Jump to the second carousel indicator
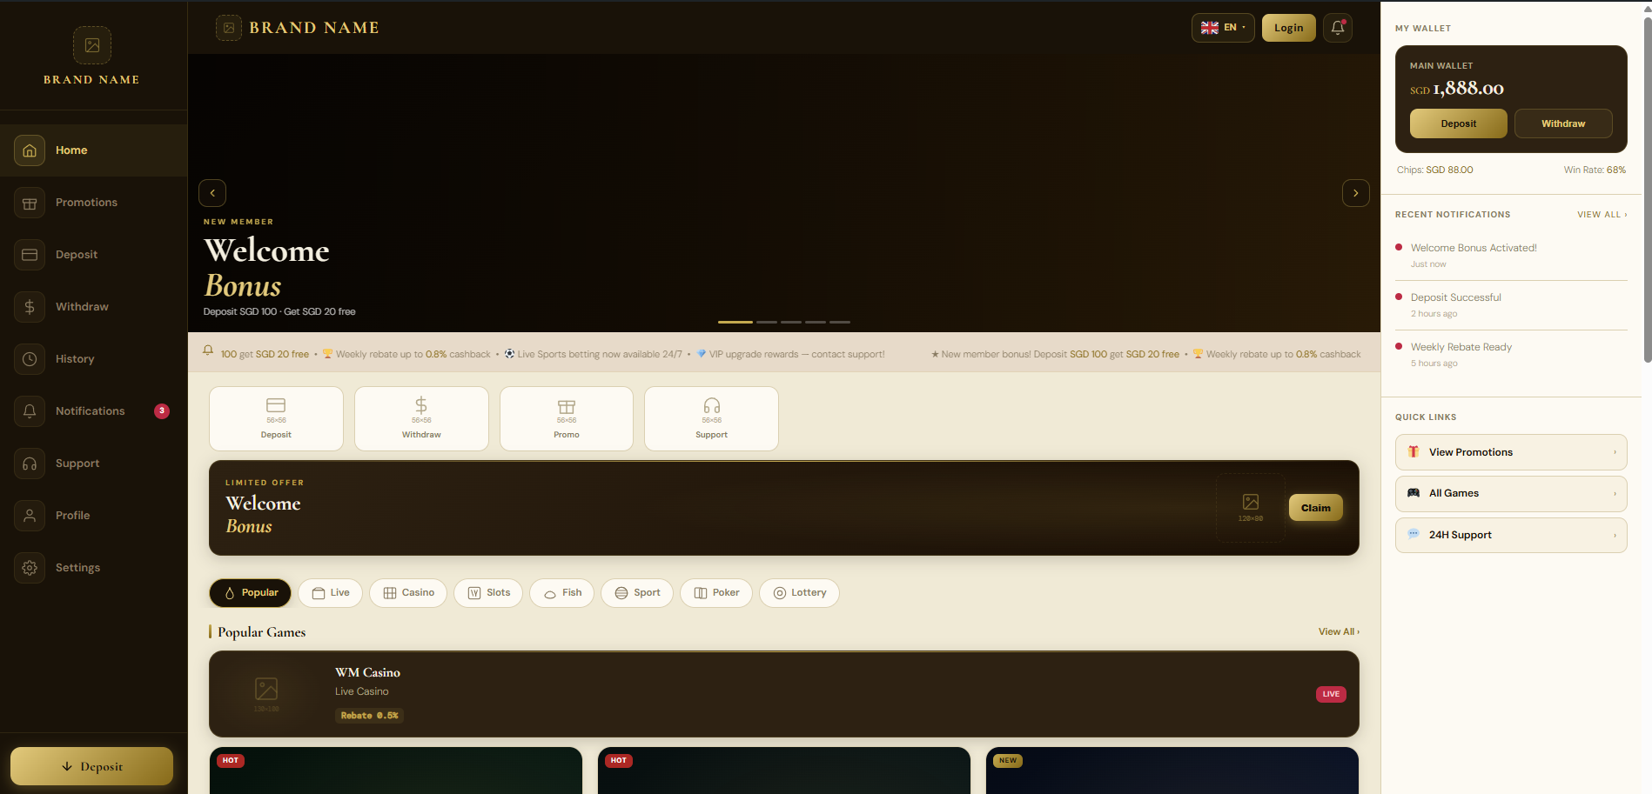Screen dimensions: 1652x794 click(767, 322)
